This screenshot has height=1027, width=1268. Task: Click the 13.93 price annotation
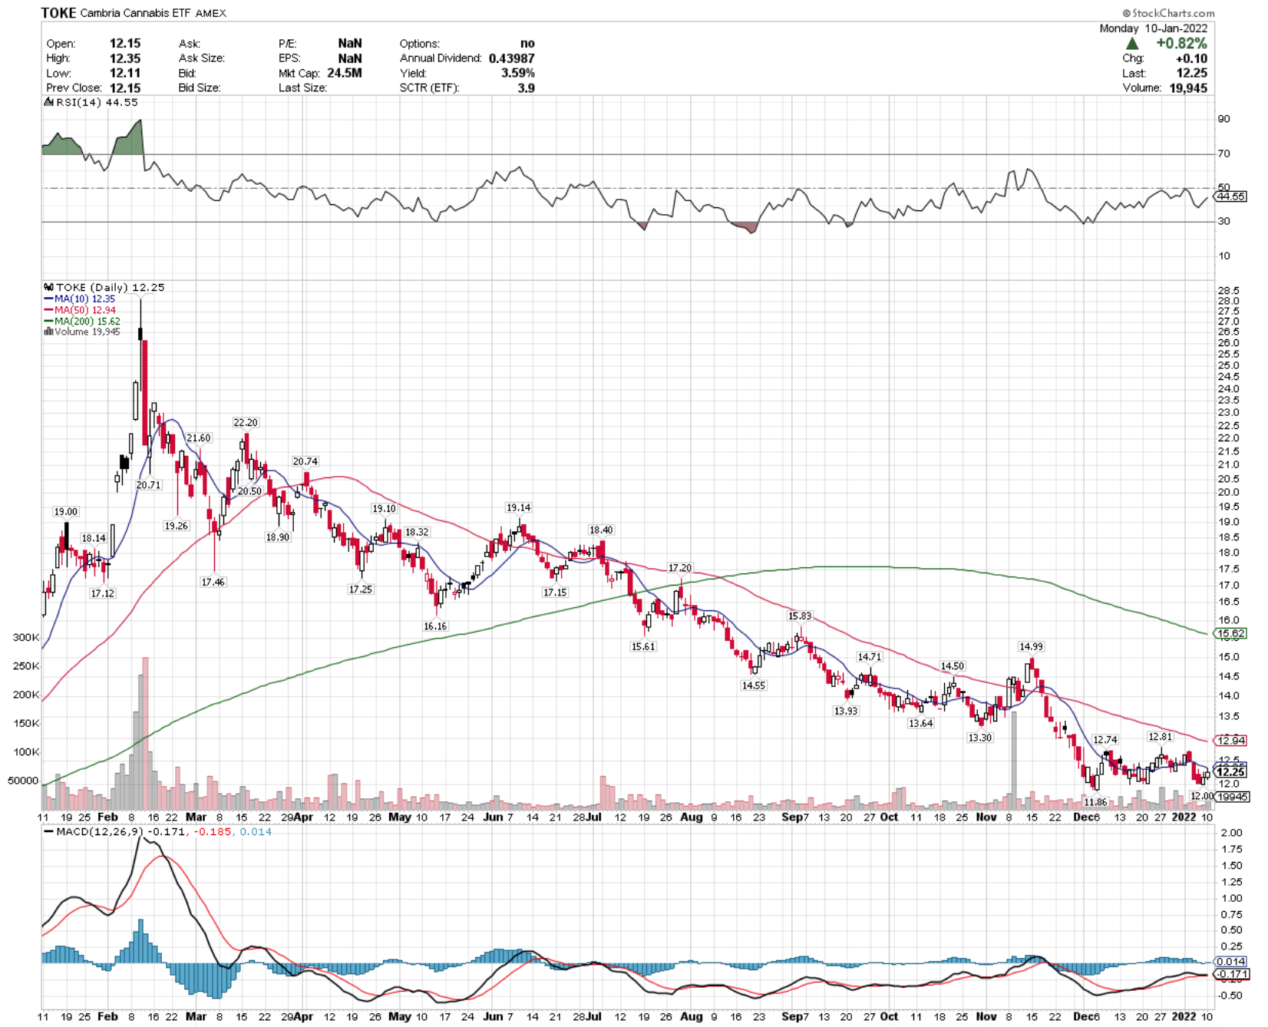click(846, 712)
